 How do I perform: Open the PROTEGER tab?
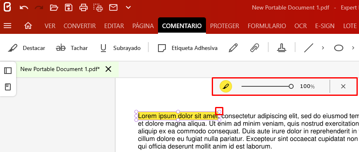pyautogui.click(x=225, y=26)
